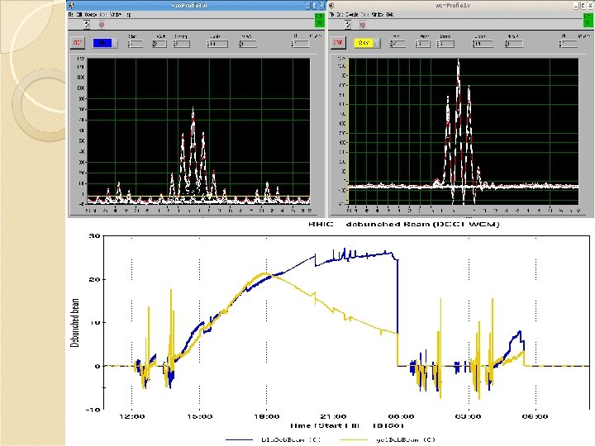Click third numeric field in right window
The width and height of the screenshot is (595, 446).
[x=445, y=44]
